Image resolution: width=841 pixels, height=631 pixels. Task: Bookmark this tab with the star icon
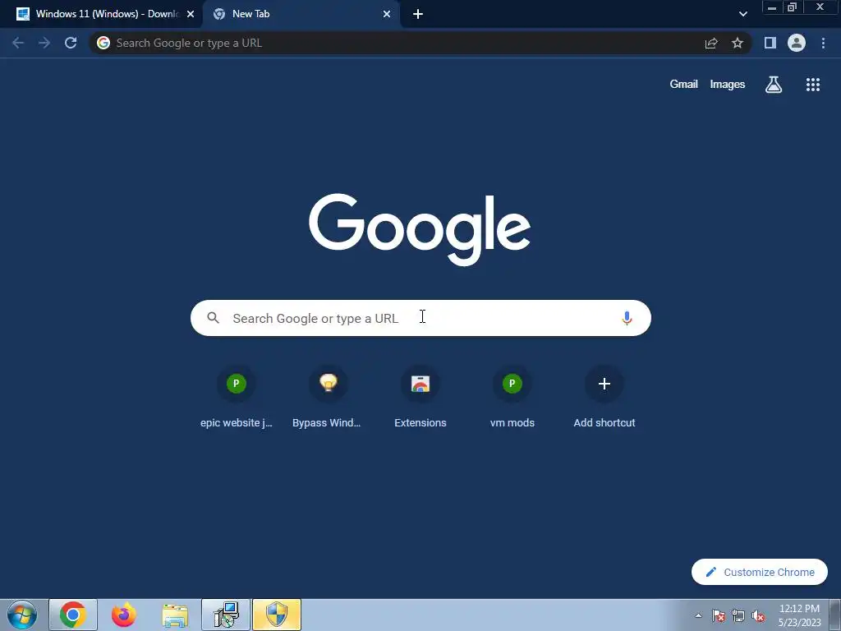click(738, 43)
